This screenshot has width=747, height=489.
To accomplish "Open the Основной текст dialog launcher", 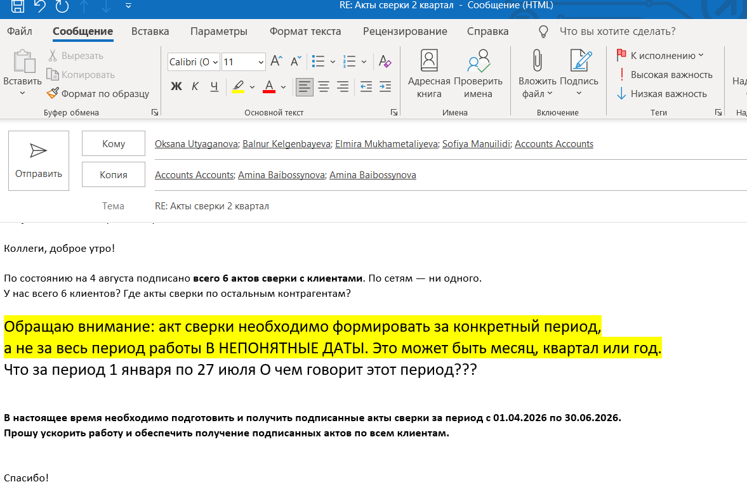I will pyautogui.click(x=394, y=112).
